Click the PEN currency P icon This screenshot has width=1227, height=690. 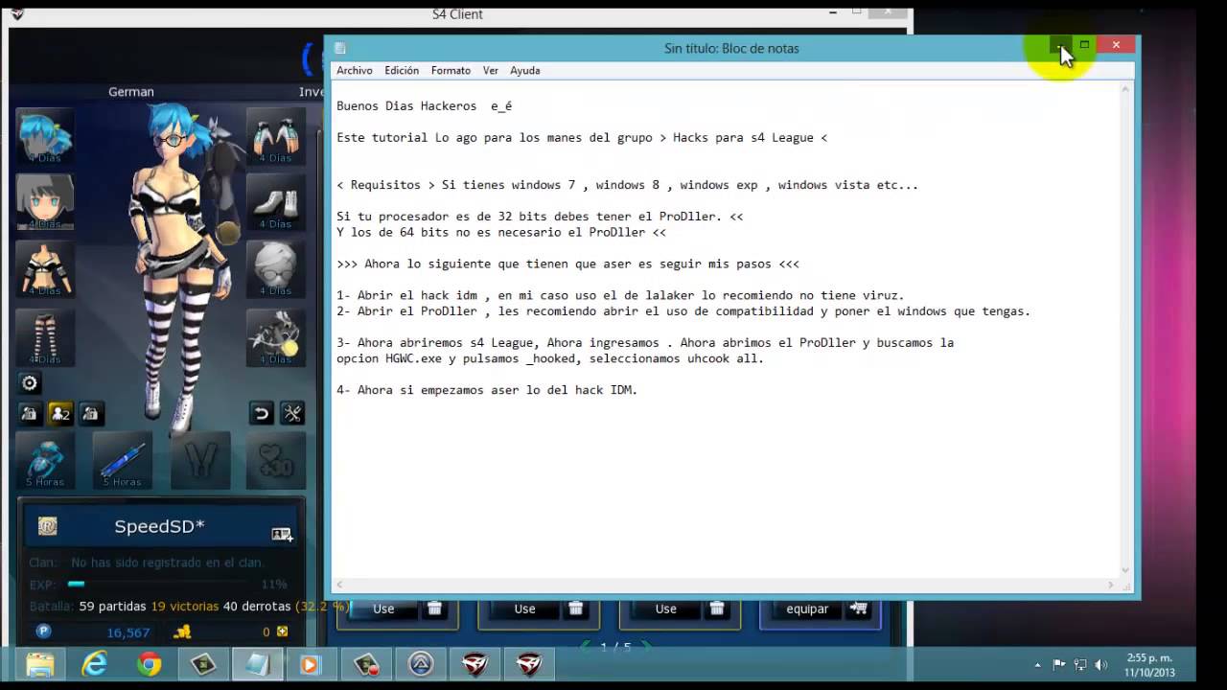point(43,632)
